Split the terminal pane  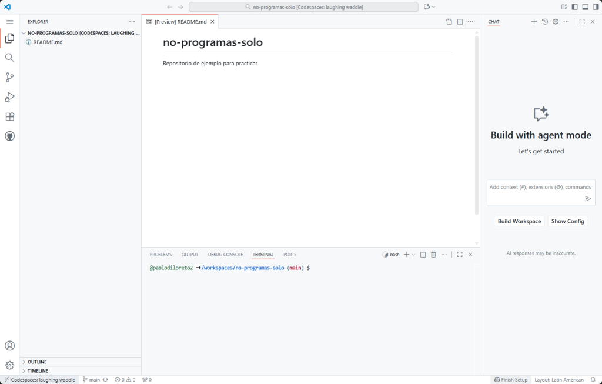[x=423, y=255]
